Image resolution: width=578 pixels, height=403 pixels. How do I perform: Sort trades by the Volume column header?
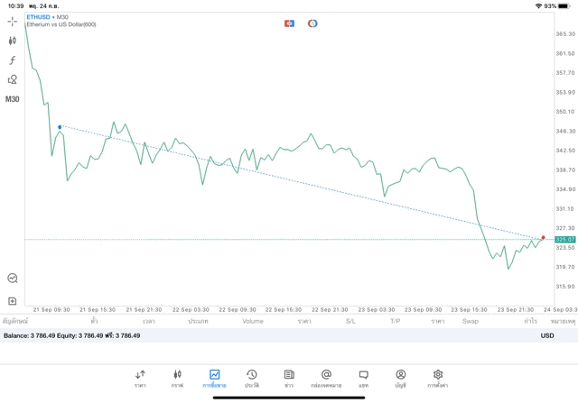[x=253, y=321]
